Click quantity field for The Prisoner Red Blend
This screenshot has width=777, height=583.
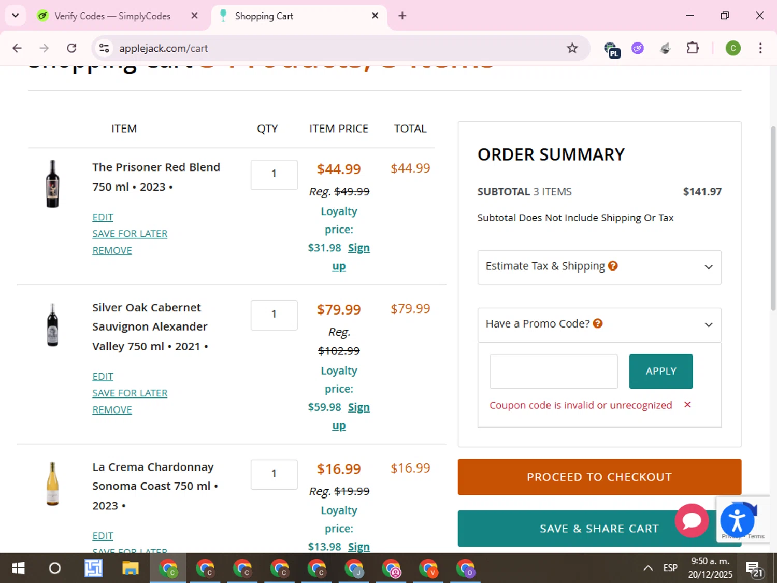click(x=274, y=175)
